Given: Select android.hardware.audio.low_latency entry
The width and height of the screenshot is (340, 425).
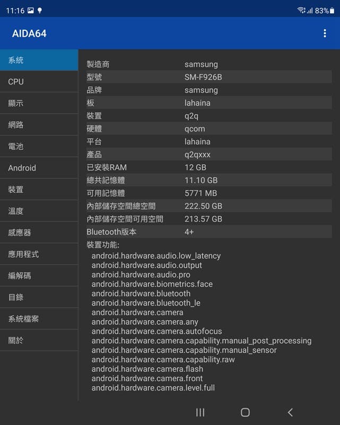Looking at the screenshot, I should point(156,256).
